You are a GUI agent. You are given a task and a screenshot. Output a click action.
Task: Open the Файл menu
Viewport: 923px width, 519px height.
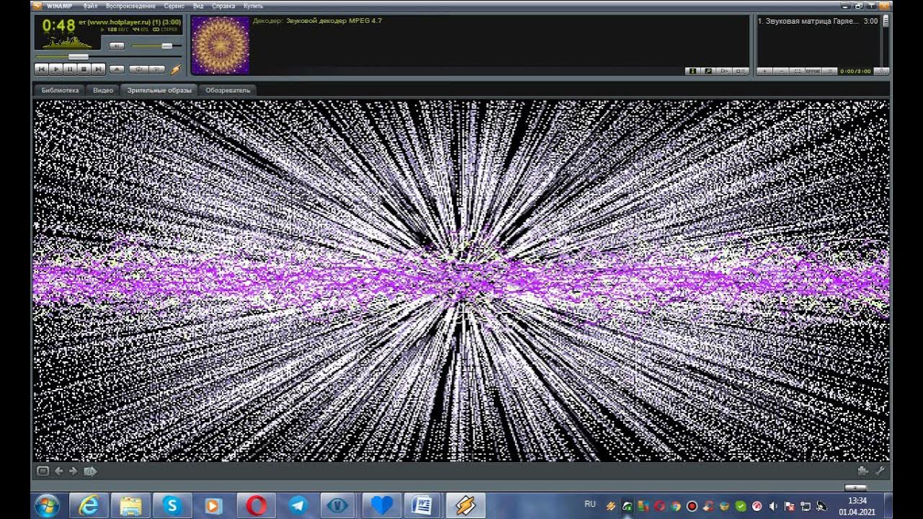point(90,6)
